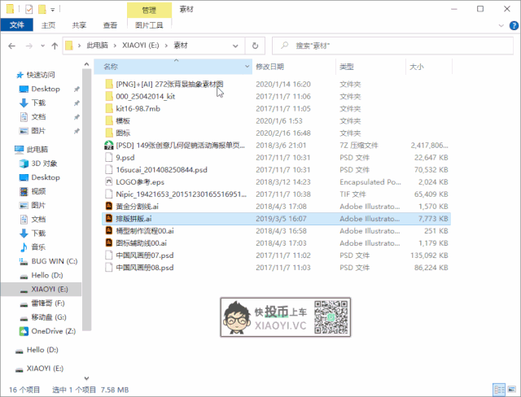Switch to large icons view in status bar
521x397 pixels.
[512, 390]
